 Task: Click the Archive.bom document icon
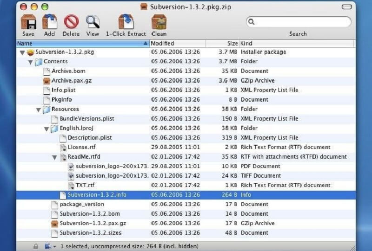[x=46, y=71]
